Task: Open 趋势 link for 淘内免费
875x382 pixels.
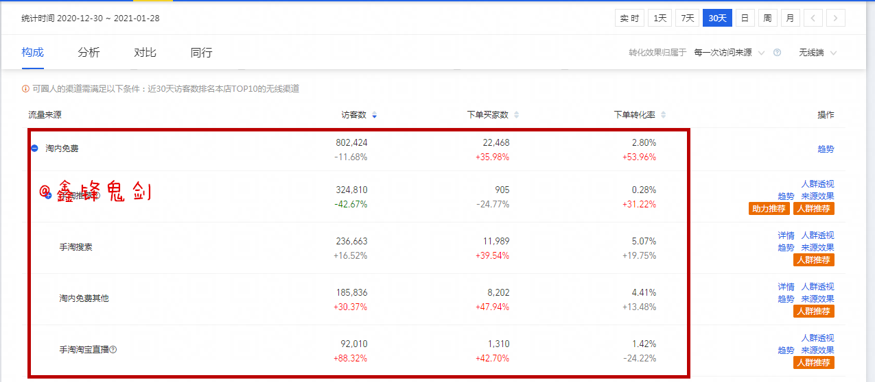Action: pos(826,149)
